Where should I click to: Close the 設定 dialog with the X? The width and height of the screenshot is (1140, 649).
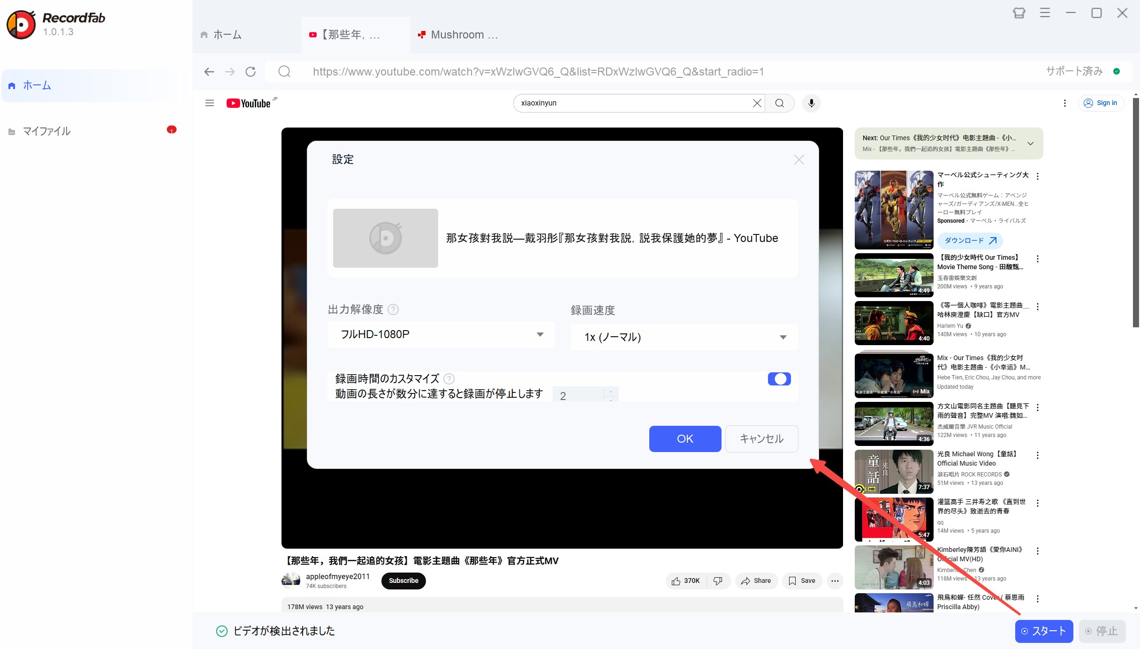point(799,160)
